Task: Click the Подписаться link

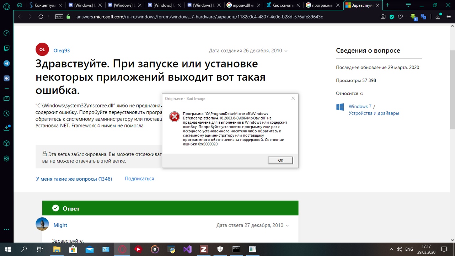Action: (x=139, y=178)
